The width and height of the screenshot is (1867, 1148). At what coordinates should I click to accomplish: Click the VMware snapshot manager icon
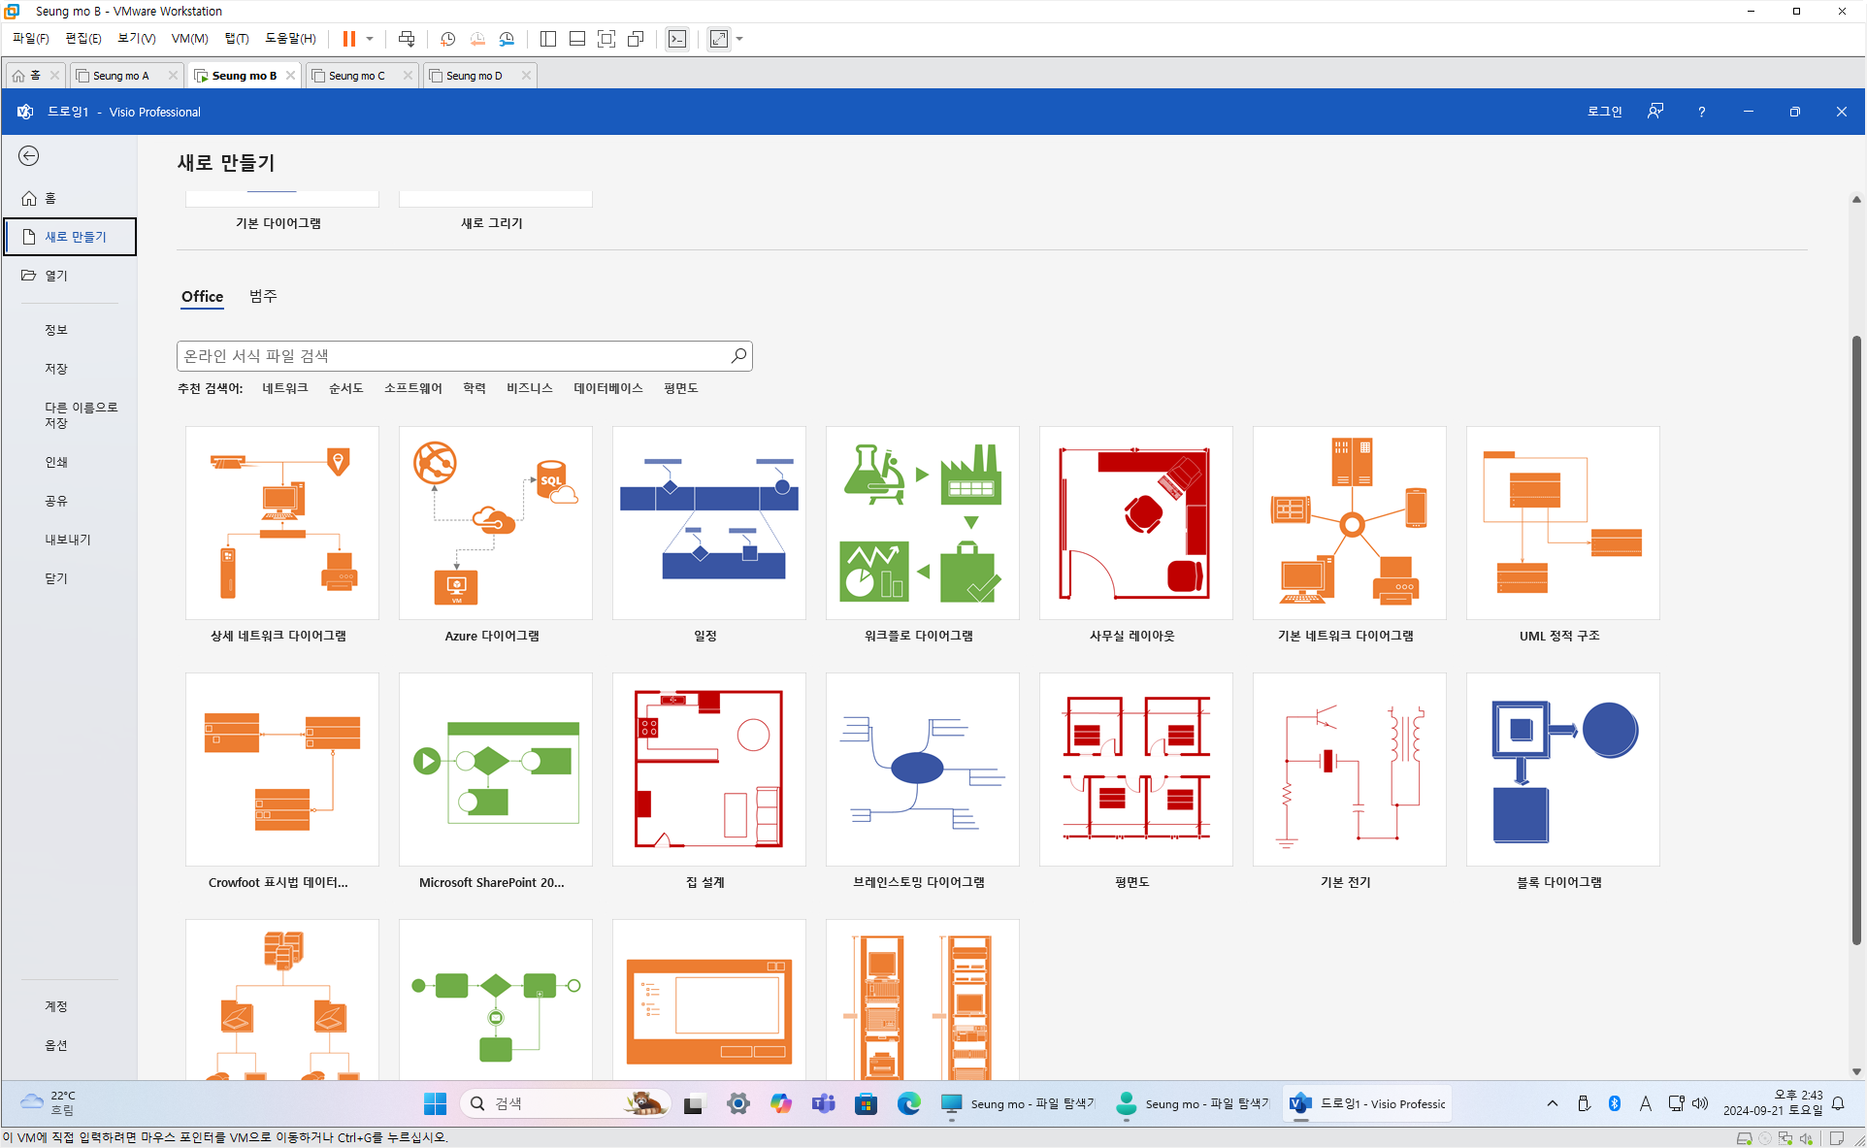(x=507, y=39)
